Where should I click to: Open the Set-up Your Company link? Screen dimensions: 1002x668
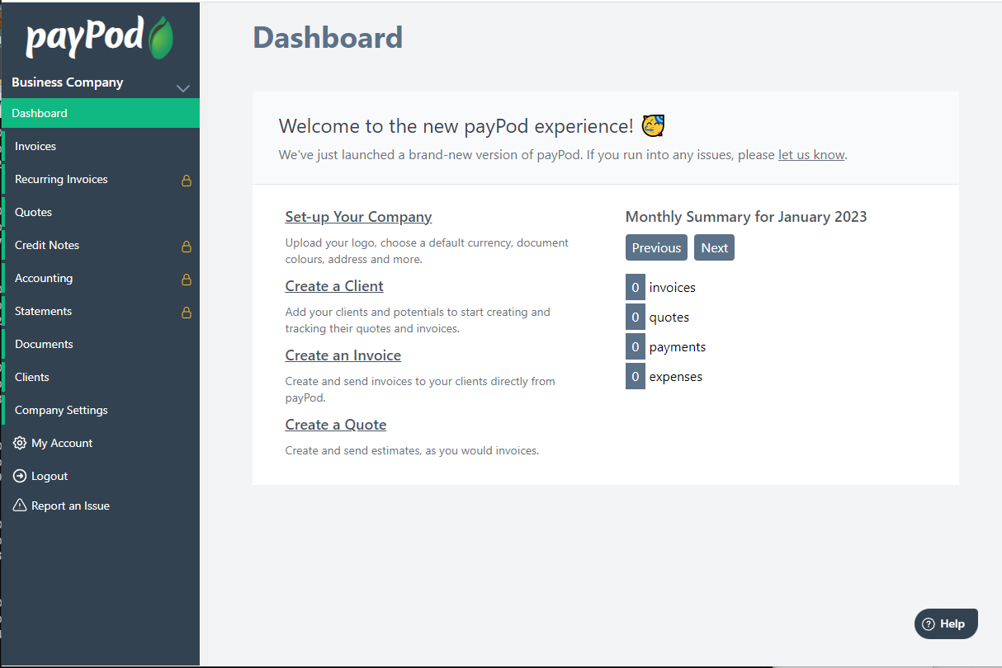tap(358, 217)
